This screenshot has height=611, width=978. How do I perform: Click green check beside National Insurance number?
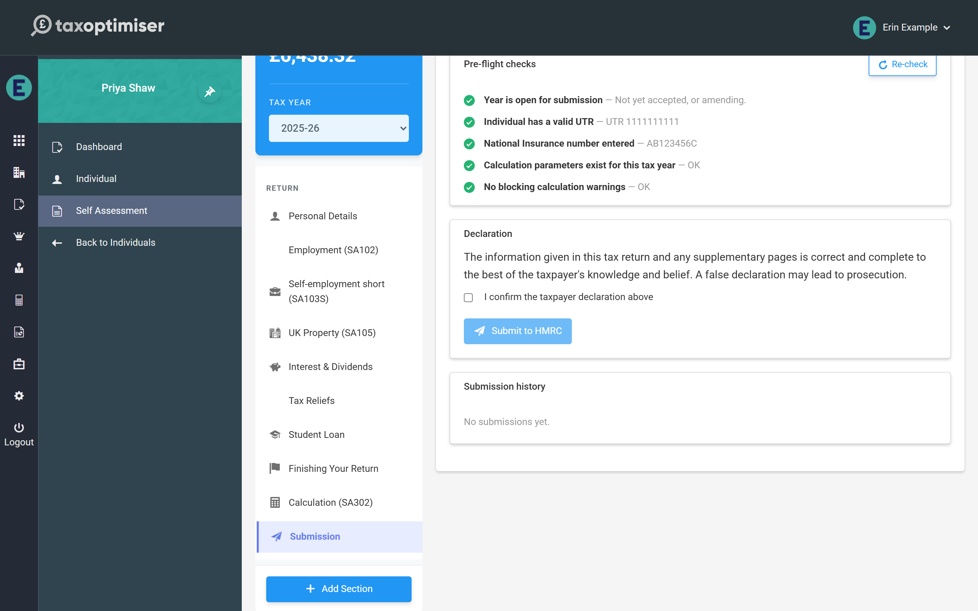469,144
